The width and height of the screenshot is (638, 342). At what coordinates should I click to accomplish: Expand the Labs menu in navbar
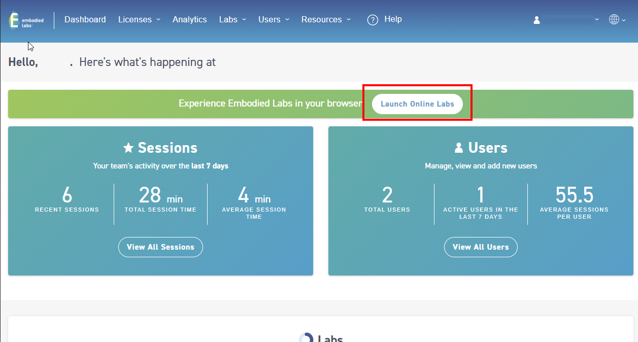232,20
